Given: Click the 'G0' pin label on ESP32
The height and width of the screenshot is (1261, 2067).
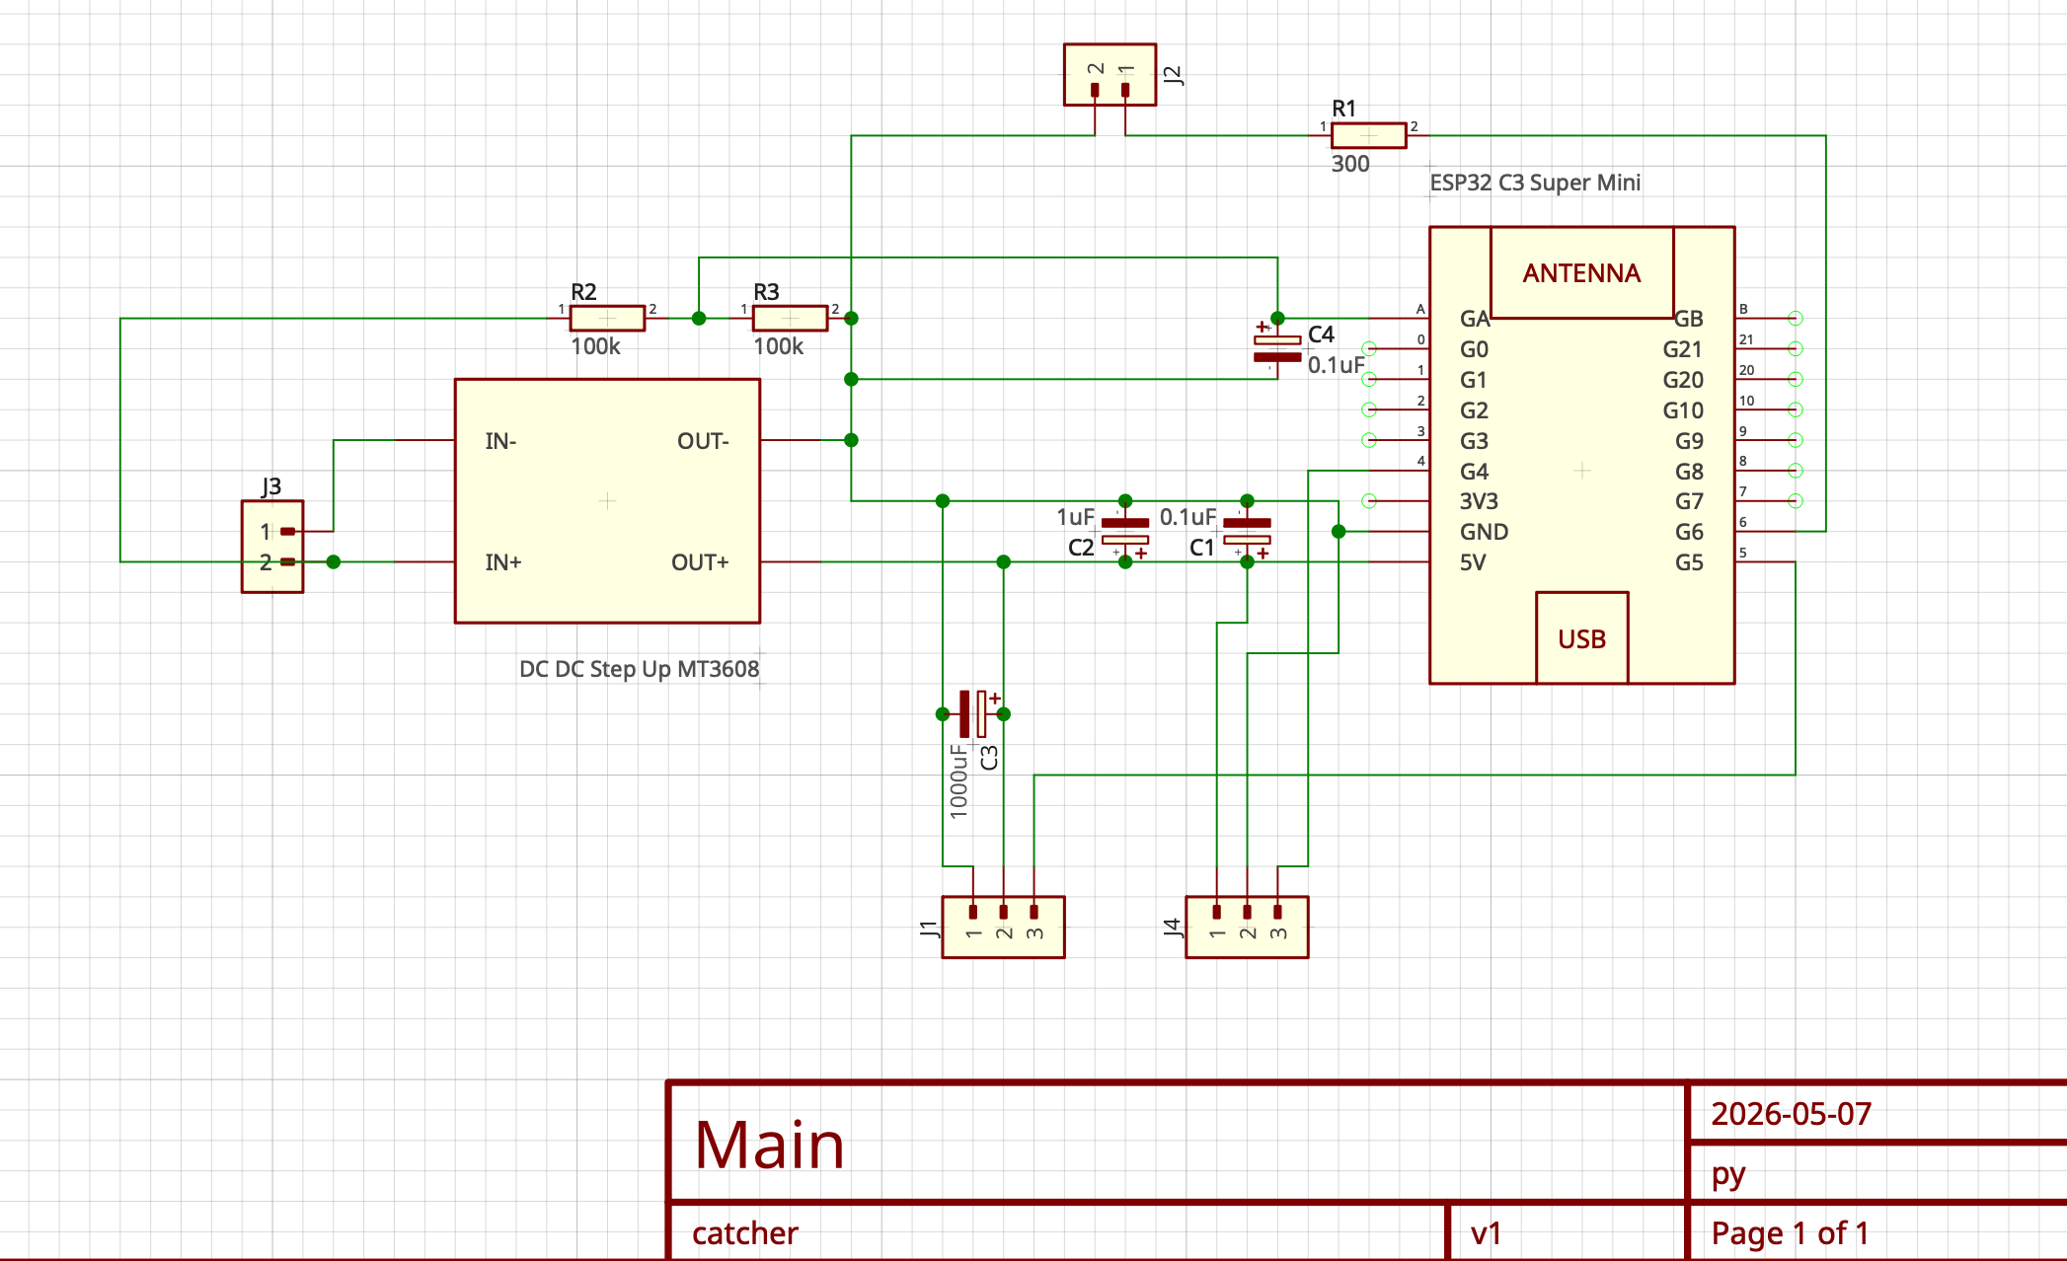Looking at the screenshot, I should point(1474,349).
